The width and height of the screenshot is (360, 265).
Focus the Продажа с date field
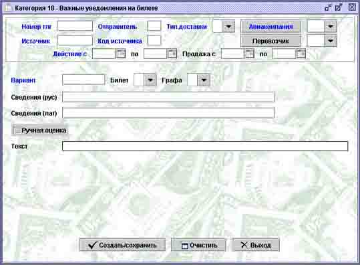[233, 54]
